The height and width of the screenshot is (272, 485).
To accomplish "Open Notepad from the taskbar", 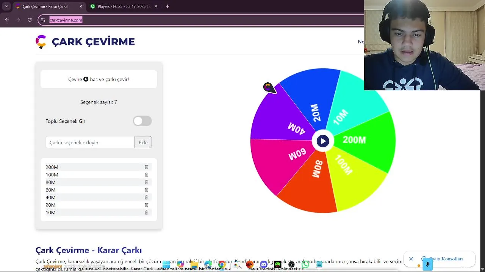I will [x=319, y=264].
